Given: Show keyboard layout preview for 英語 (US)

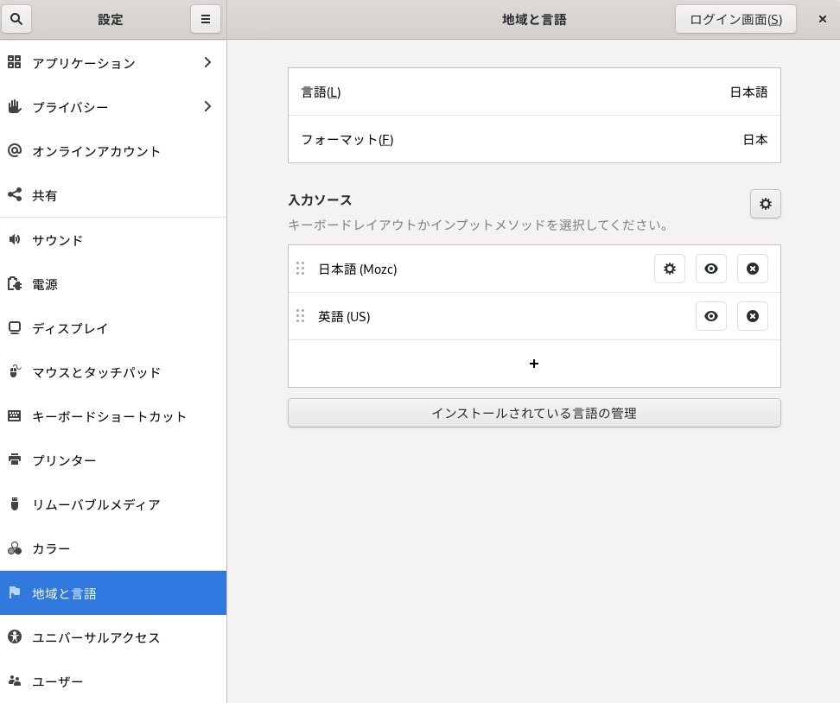Looking at the screenshot, I should point(710,316).
